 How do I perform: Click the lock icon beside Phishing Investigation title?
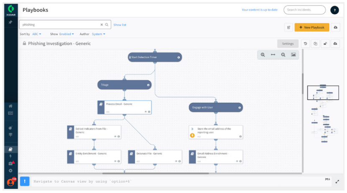[x=24, y=43]
